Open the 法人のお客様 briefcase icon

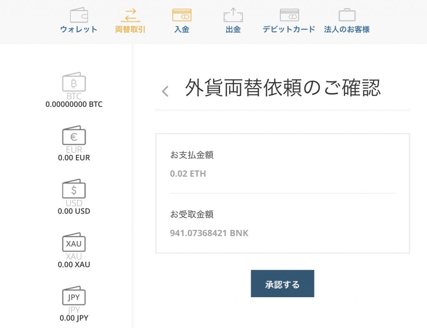pos(347,15)
